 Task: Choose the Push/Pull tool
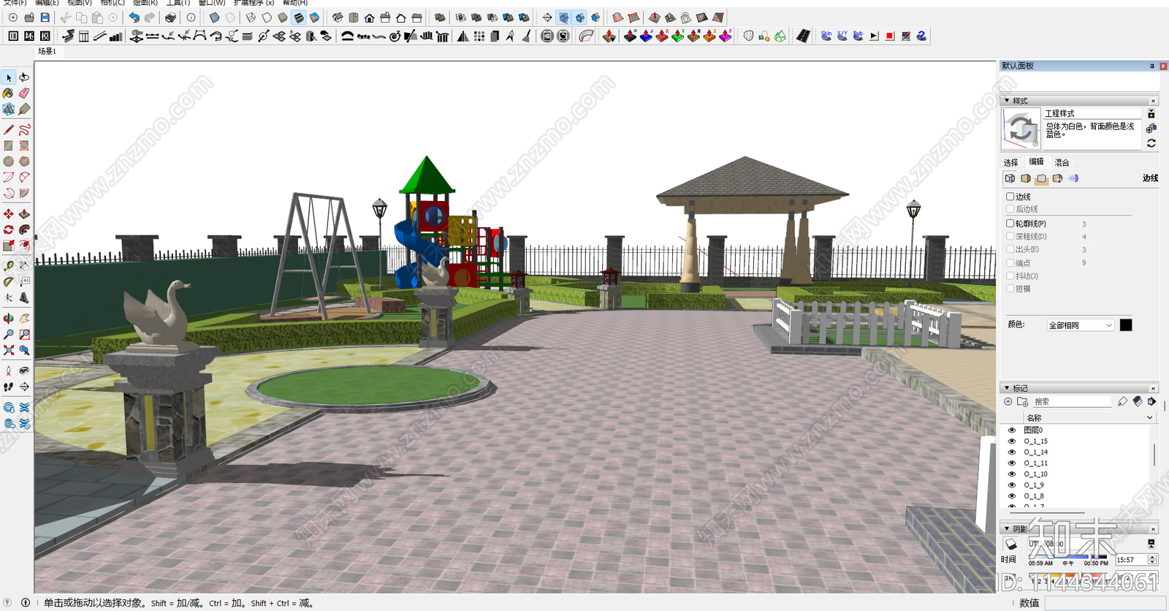pos(24,213)
